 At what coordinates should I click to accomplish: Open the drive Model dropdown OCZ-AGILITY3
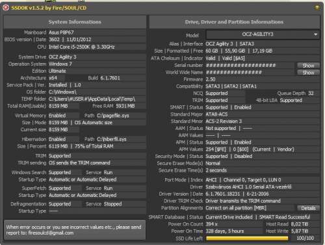point(263,34)
